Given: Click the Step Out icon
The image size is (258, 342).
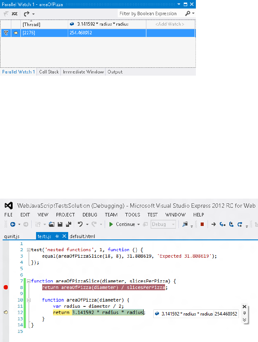Looking at the screenshot, I should 240,224.
